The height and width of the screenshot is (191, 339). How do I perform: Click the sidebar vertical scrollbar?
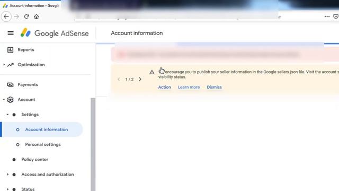[x=93, y=144]
